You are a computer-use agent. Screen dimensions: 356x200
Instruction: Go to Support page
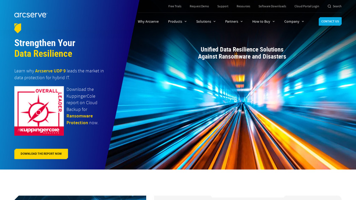click(223, 6)
